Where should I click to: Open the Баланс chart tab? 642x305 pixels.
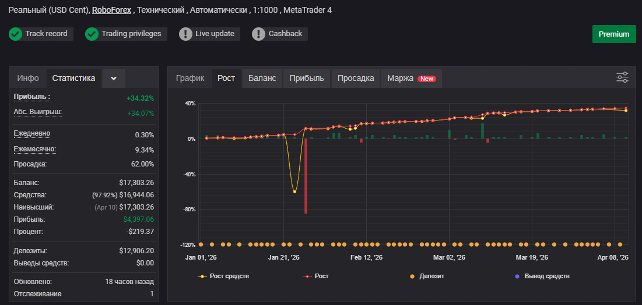[262, 79]
